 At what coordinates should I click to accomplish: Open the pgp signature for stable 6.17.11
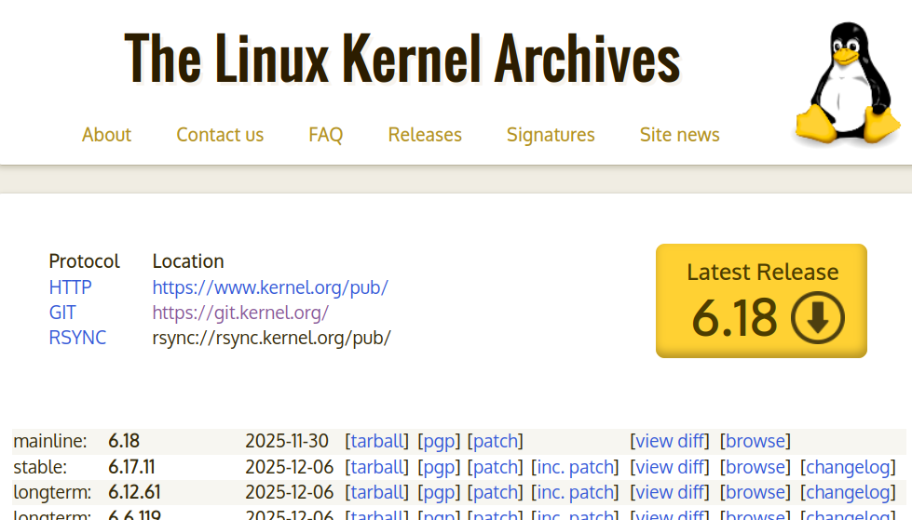[x=438, y=467]
